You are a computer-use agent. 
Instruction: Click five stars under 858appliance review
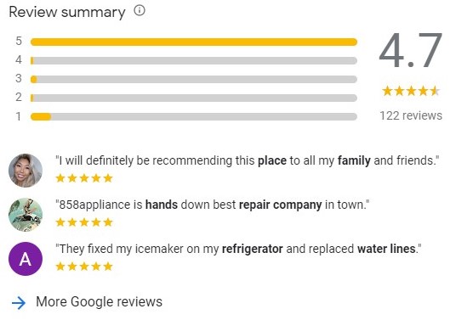point(84,222)
